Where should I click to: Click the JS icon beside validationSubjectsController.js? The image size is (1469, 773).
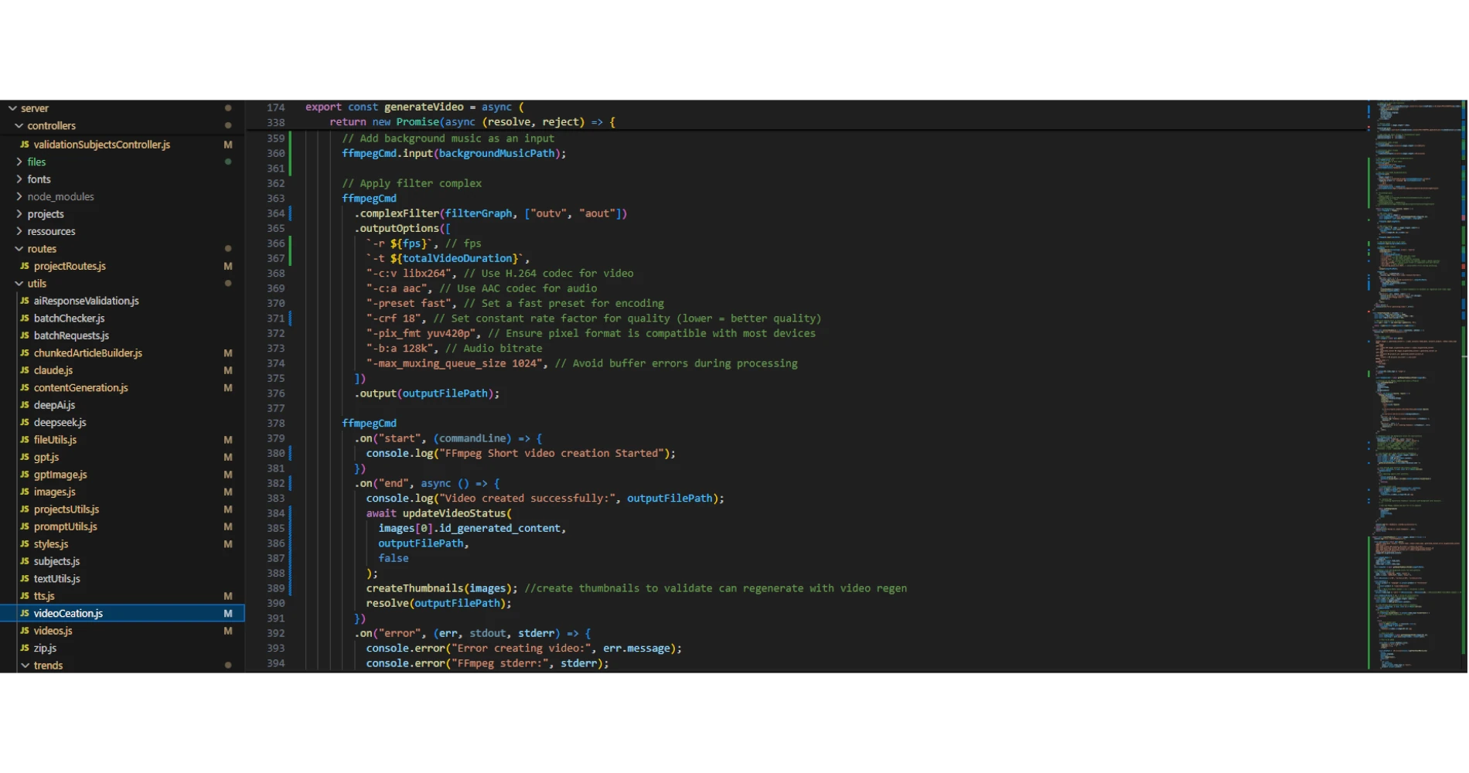pyautogui.click(x=25, y=145)
